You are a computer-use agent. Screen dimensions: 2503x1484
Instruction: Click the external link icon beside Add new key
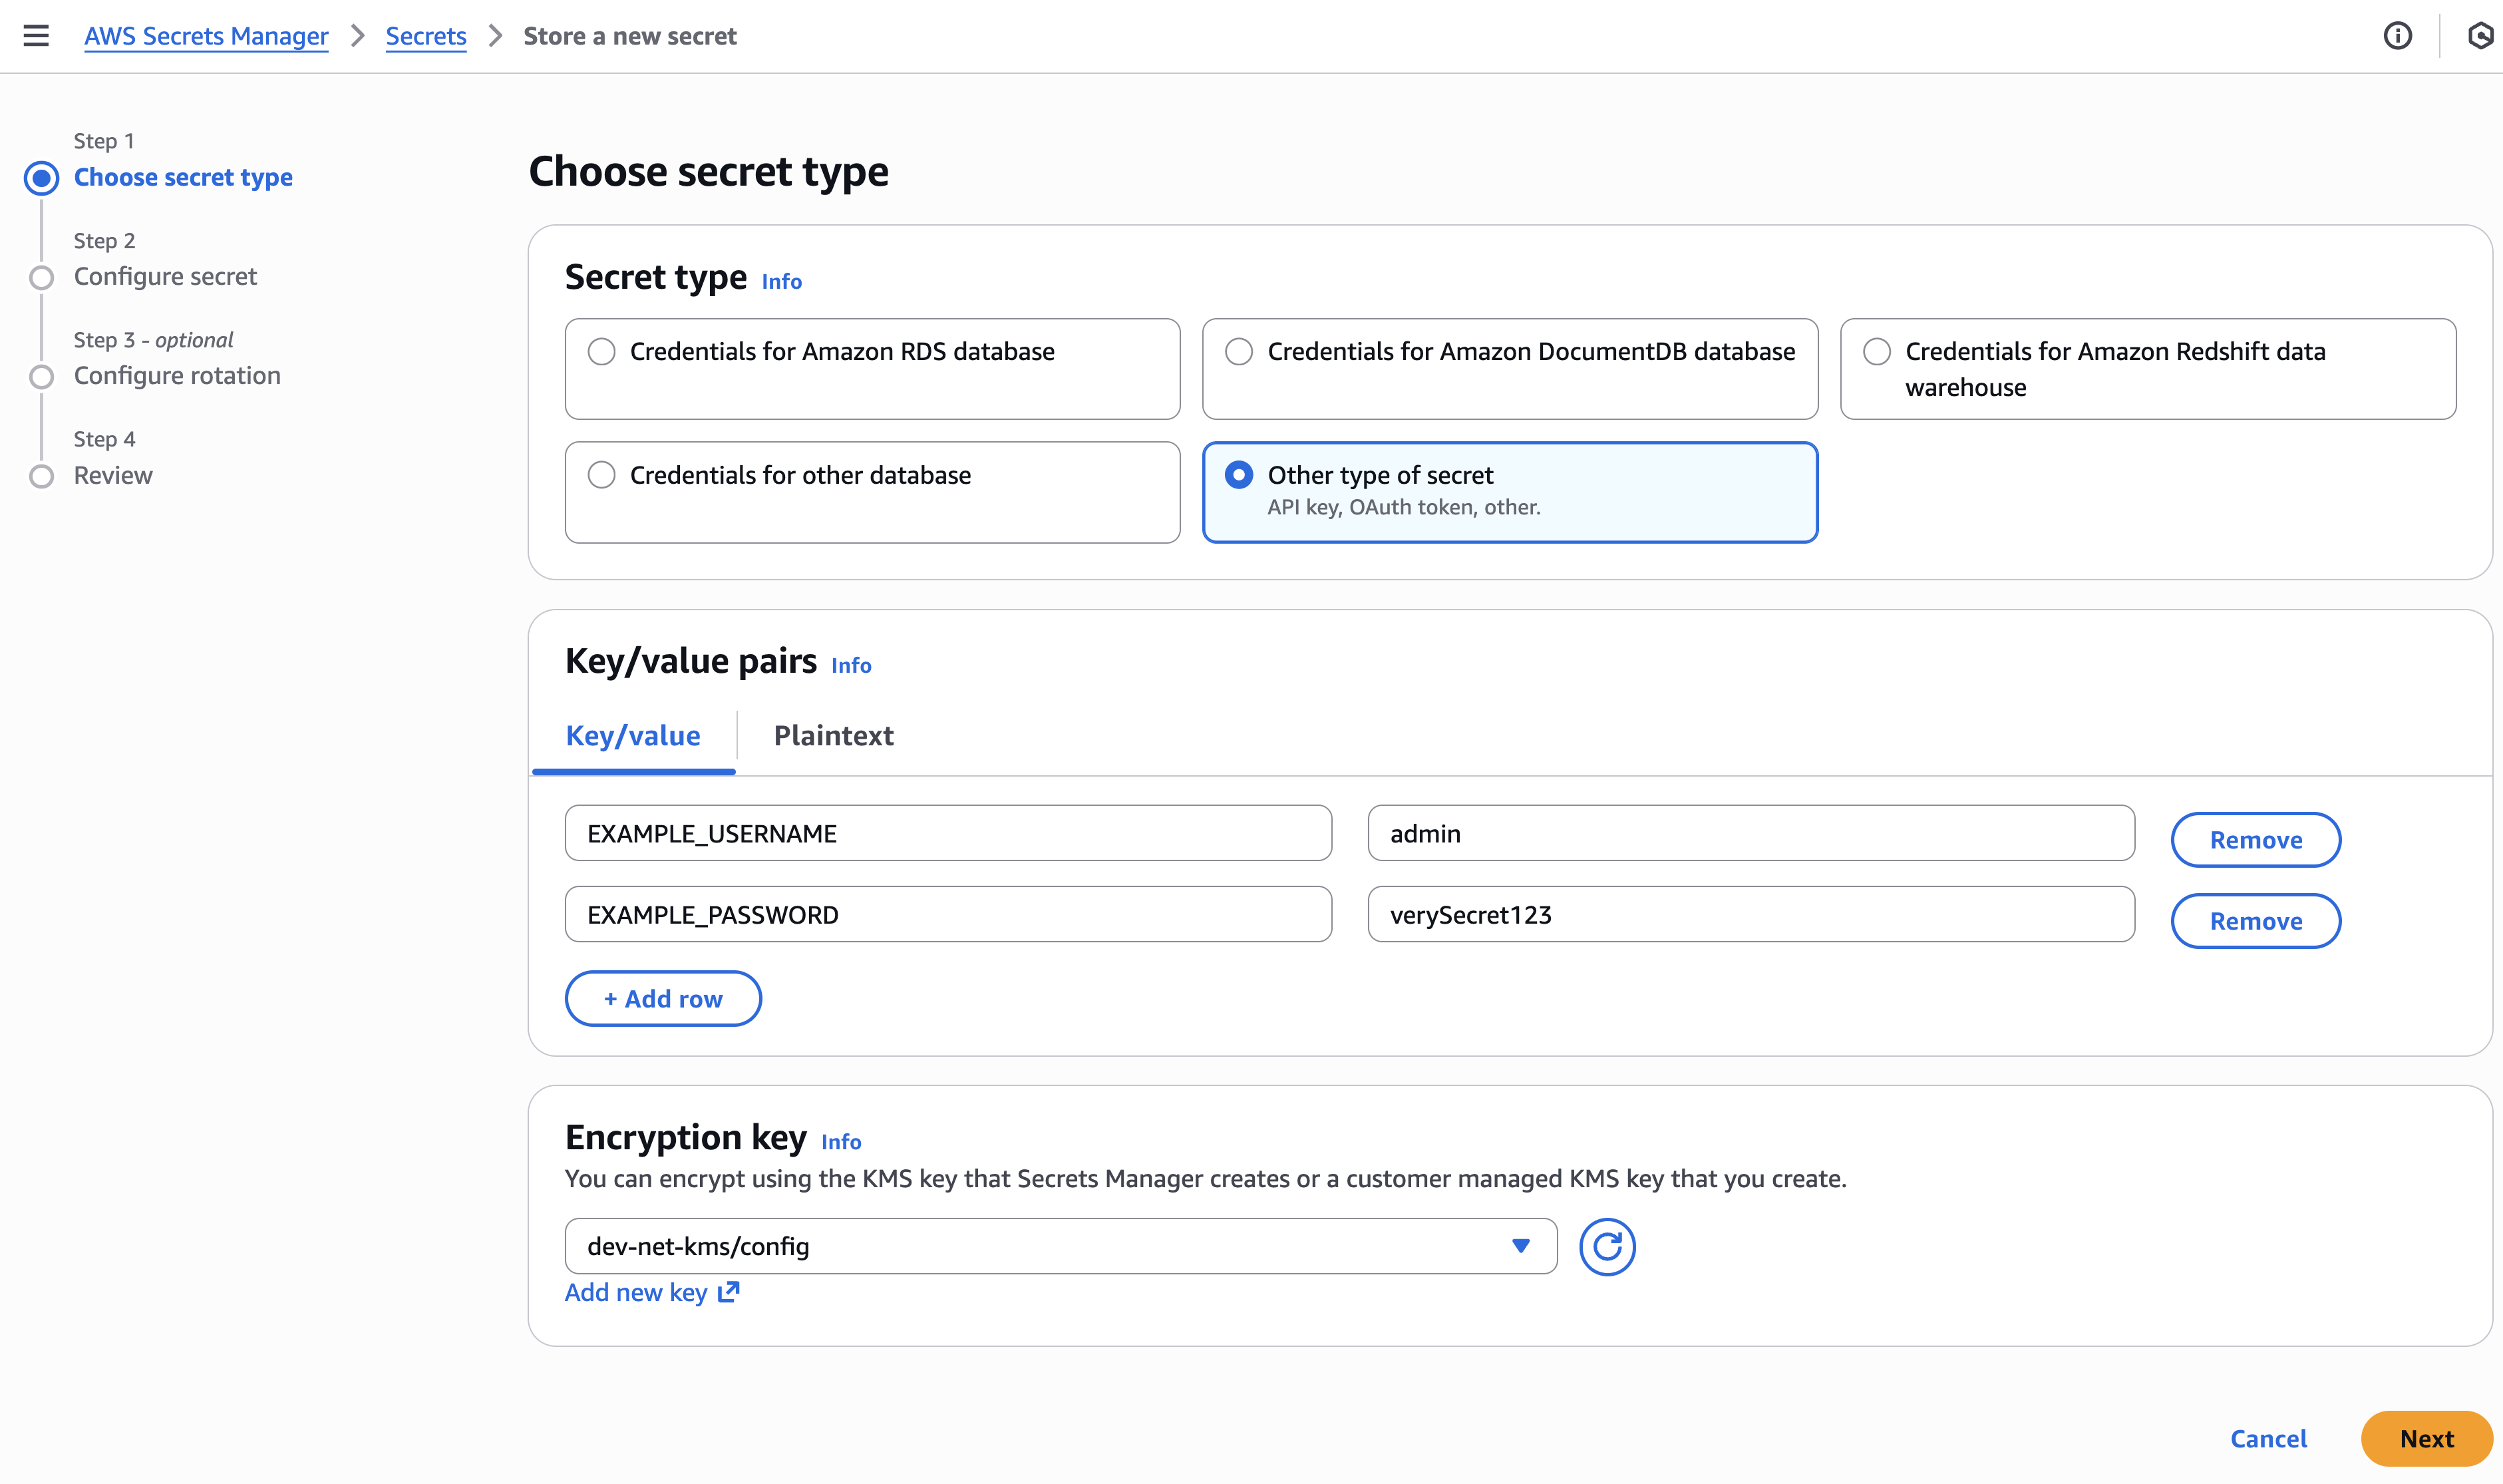click(729, 1292)
